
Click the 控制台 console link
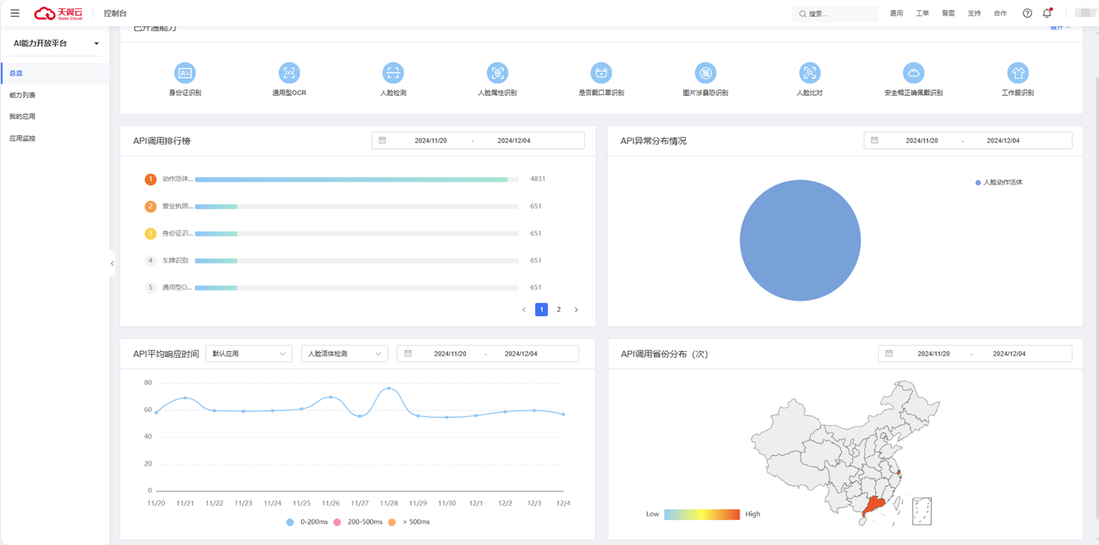click(115, 13)
